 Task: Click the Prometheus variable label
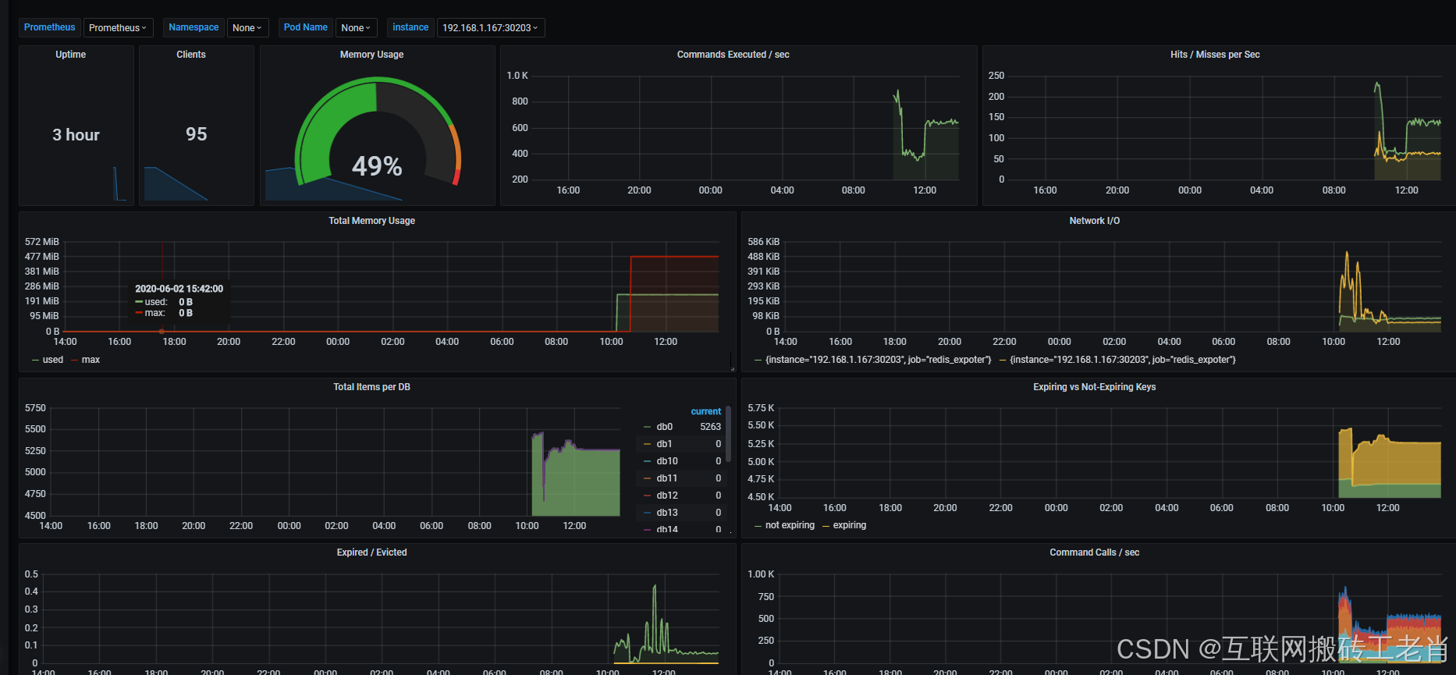[x=49, y=27]
